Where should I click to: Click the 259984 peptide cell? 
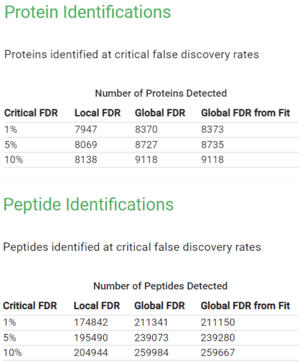pyautogui.click(x=151, y=353)
